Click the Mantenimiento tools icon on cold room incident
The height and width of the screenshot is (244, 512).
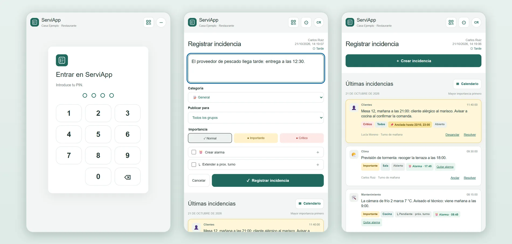pyautogui.click(x=354, y=198)
